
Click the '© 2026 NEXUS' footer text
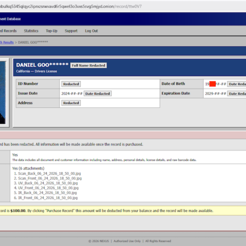coord(98,241)
